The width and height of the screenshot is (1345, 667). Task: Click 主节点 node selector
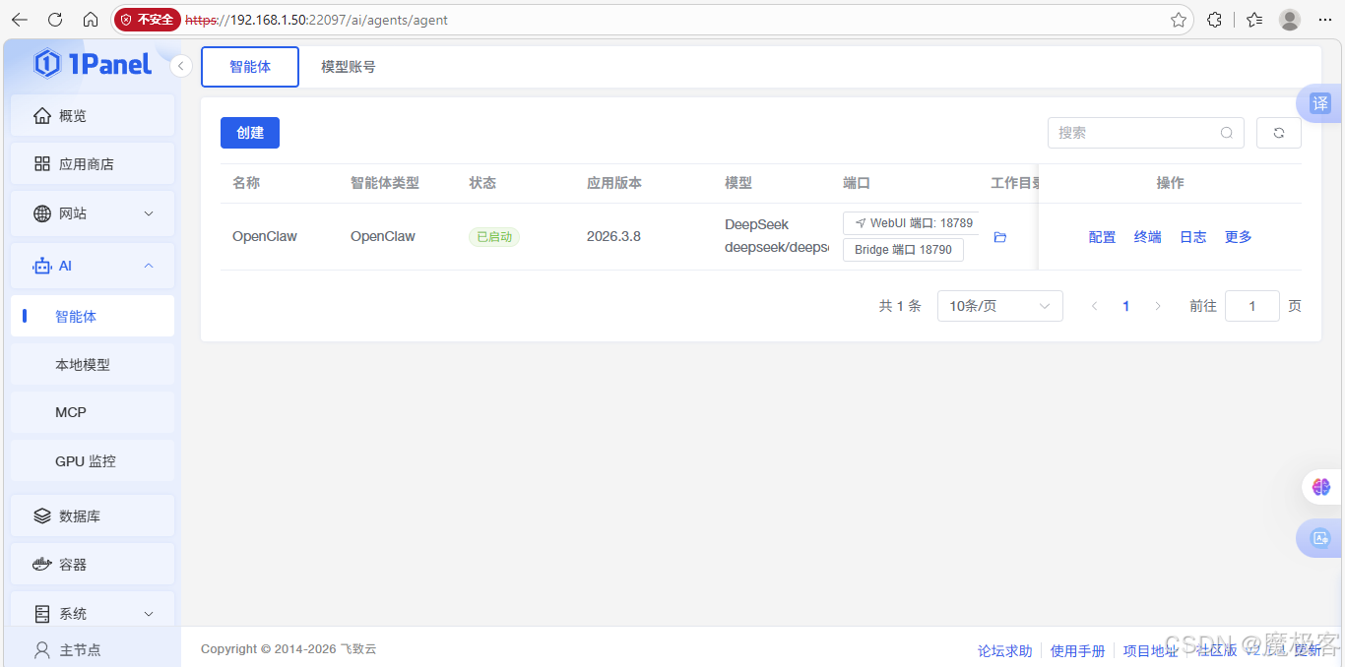pyautogui.click(x=93, y=649)
